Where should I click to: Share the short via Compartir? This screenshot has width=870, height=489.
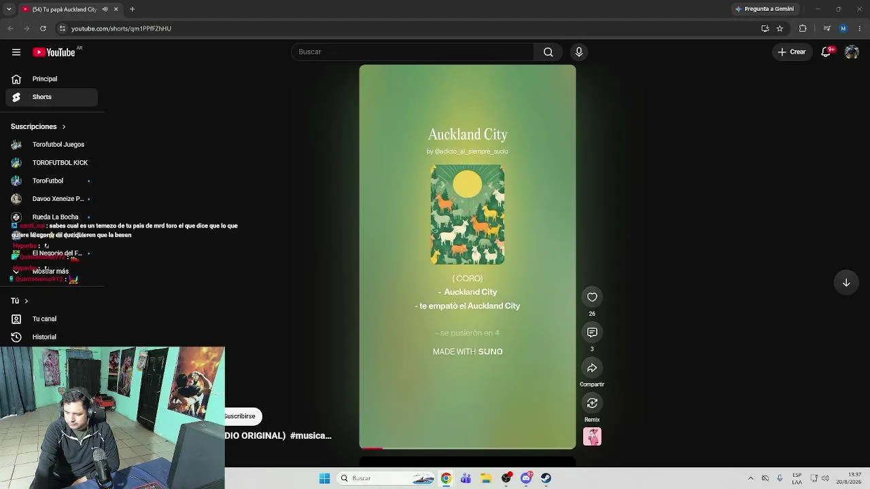(592, 368)
